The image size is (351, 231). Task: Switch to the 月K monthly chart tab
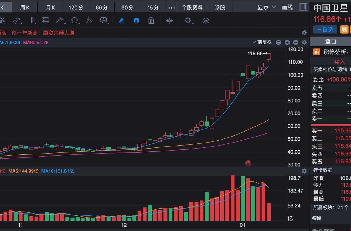point(50,7)
